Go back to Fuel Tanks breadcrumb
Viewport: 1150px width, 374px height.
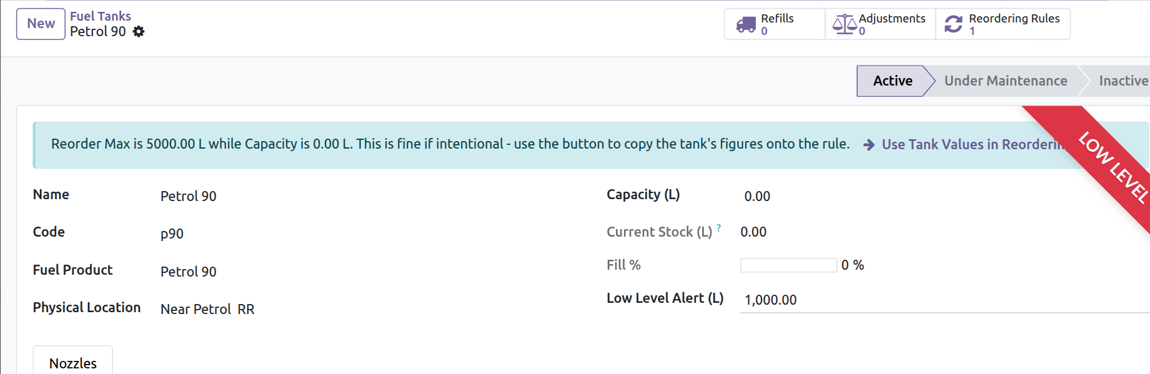click(101, 16)
